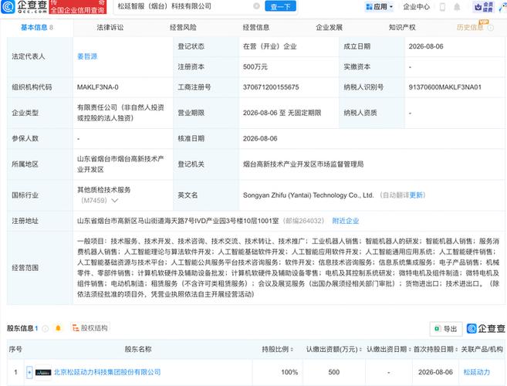Screen dimensions: 507x386
Task: Click into the company name search field
Action: click(x=184, y=6)
